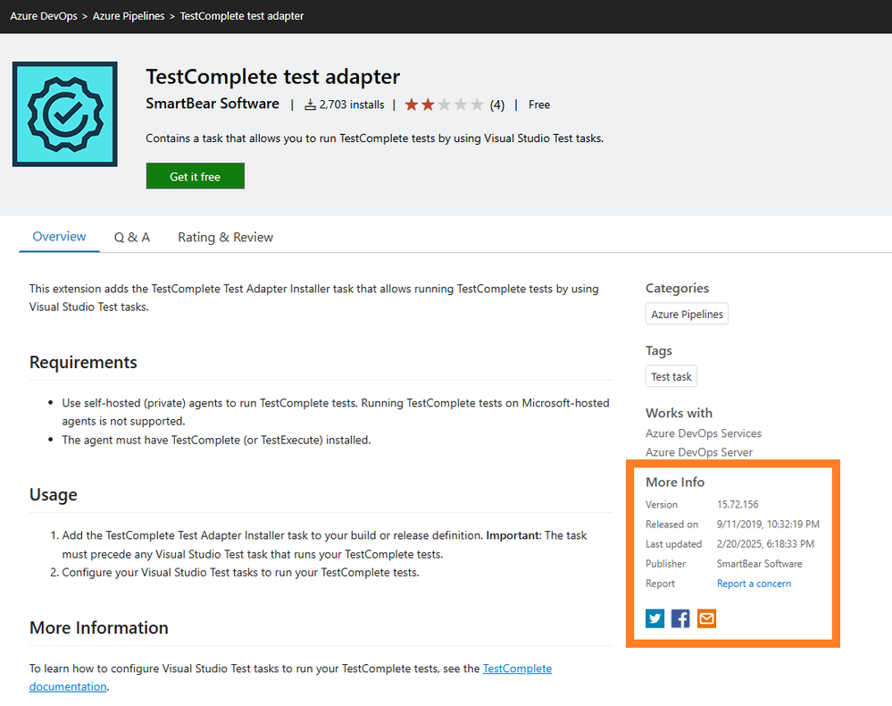Open the Q & A tab

[132, 237]
